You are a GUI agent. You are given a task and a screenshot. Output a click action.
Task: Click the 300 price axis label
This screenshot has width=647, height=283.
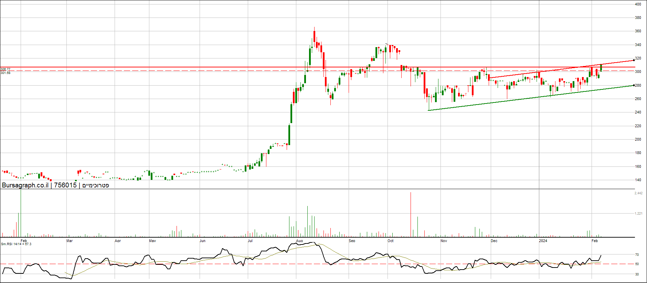(638, 72)
